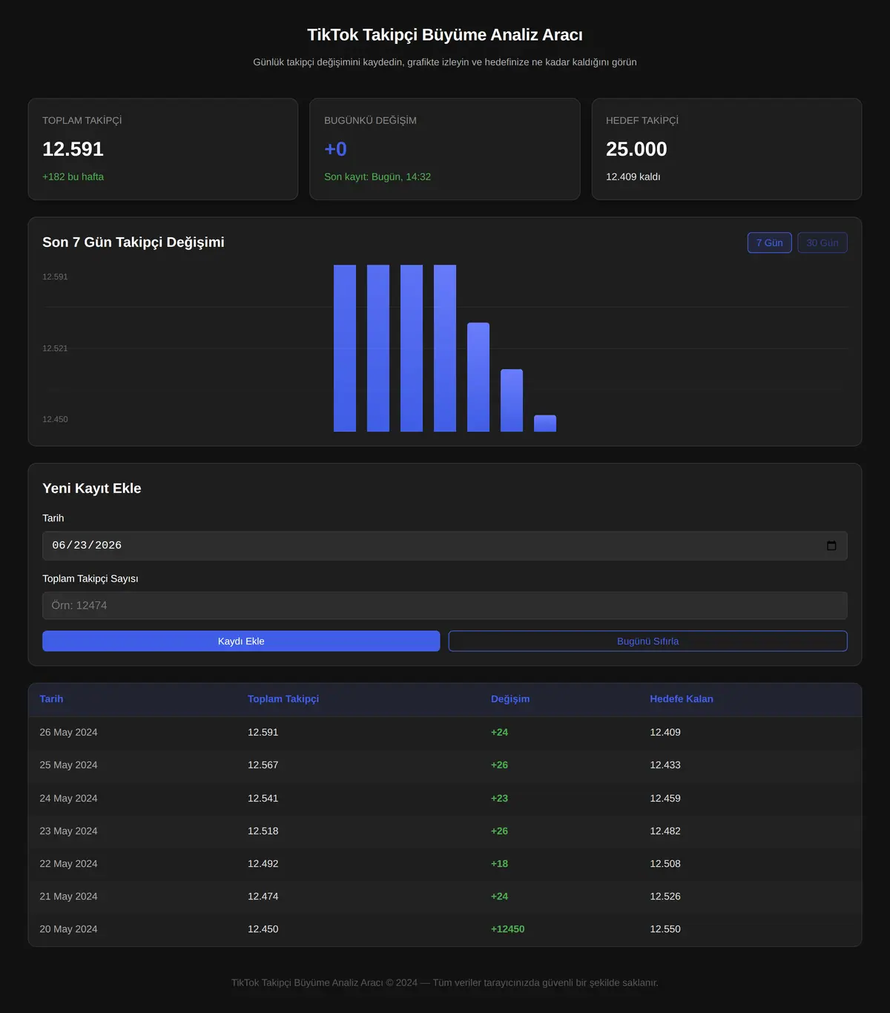Screen dimensions: 890x1013
Task: Switch chart to 7 Gün view
Action: tap(770, 242)
